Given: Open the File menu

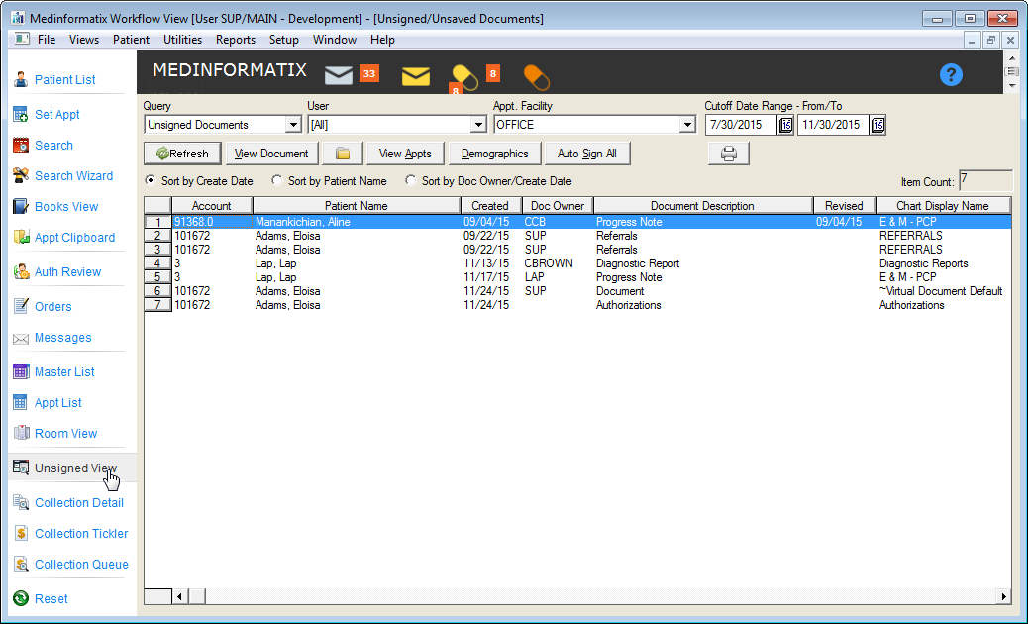Looking at the screenshot, I should pos(47,40).
